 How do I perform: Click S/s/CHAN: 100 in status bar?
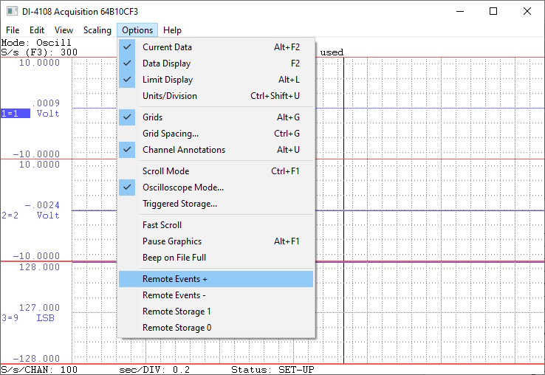coord(39,369)
